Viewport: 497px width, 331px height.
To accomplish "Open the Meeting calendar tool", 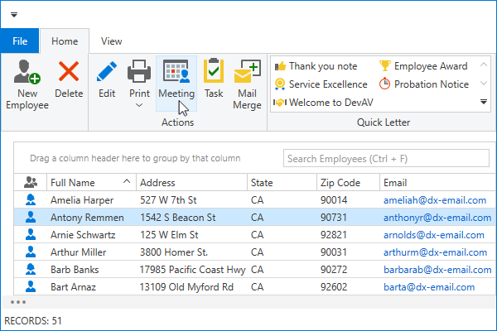I will coord(176,73).
